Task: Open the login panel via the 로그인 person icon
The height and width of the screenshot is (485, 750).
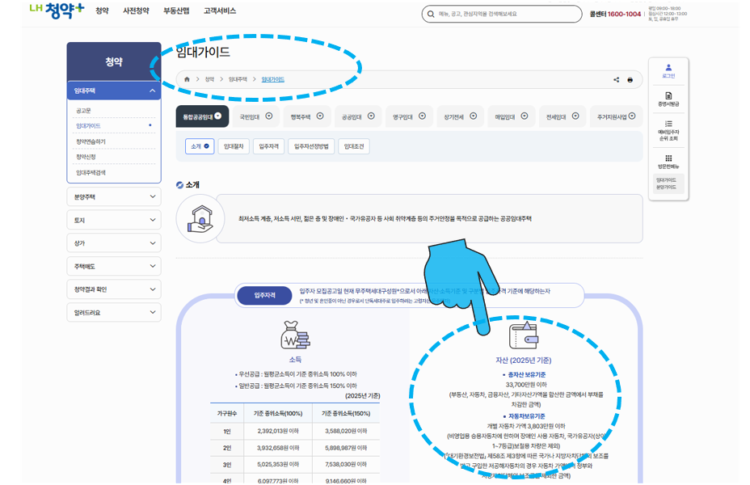Action: 667,66
